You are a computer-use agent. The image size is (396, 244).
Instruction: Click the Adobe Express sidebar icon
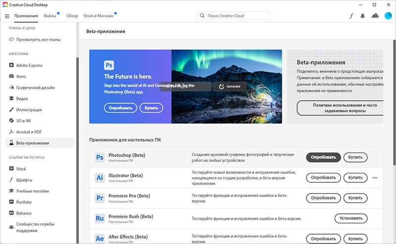click(x=11, y=65)
